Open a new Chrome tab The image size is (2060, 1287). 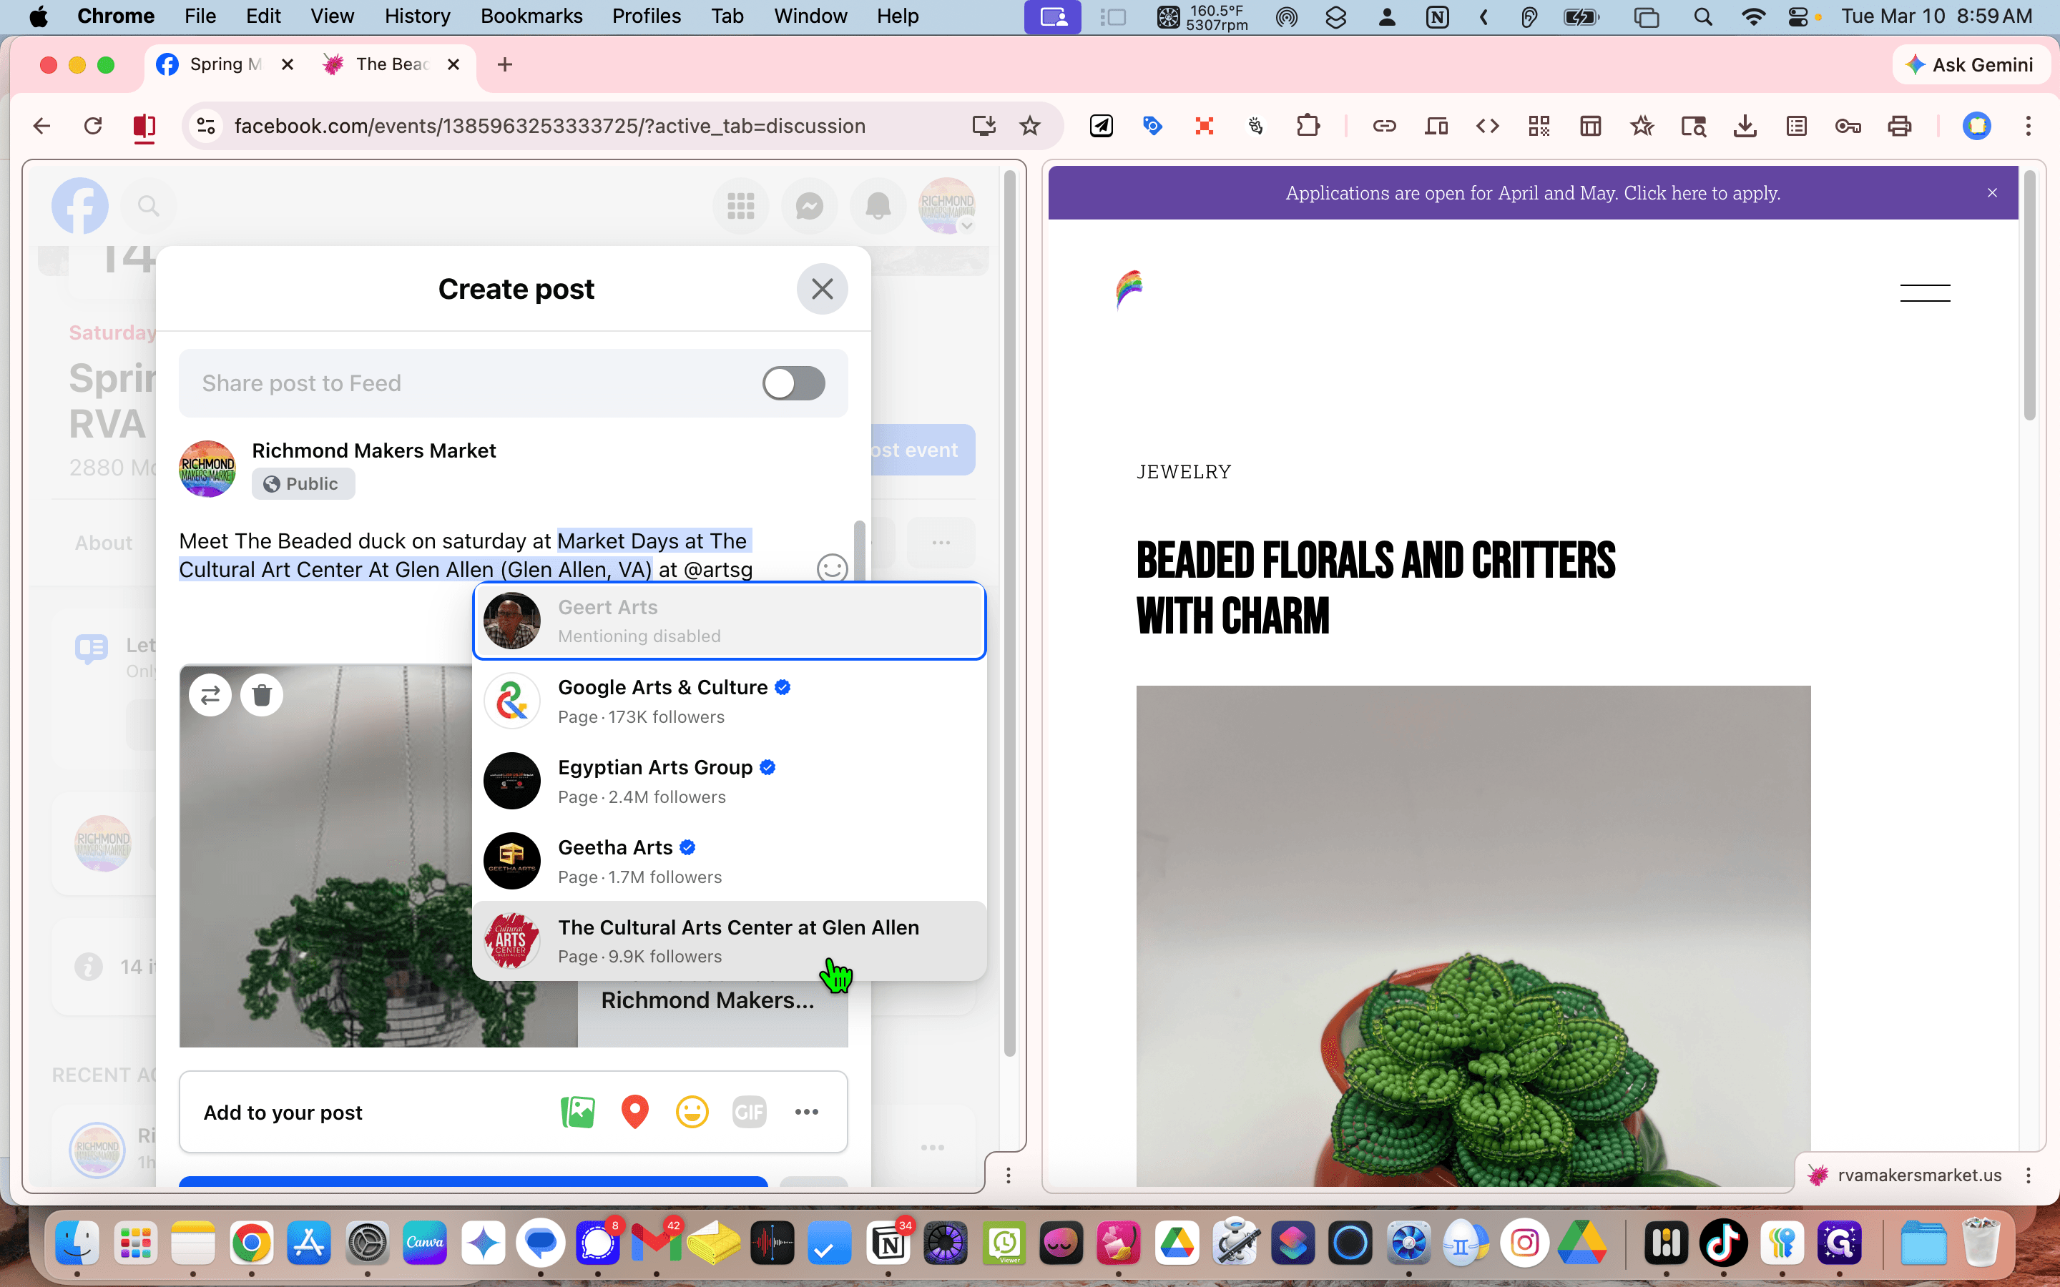(505, 64)
